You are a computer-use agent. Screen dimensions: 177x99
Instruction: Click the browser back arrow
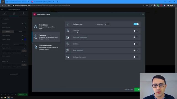pyautogui.click(x=2, y=5)
